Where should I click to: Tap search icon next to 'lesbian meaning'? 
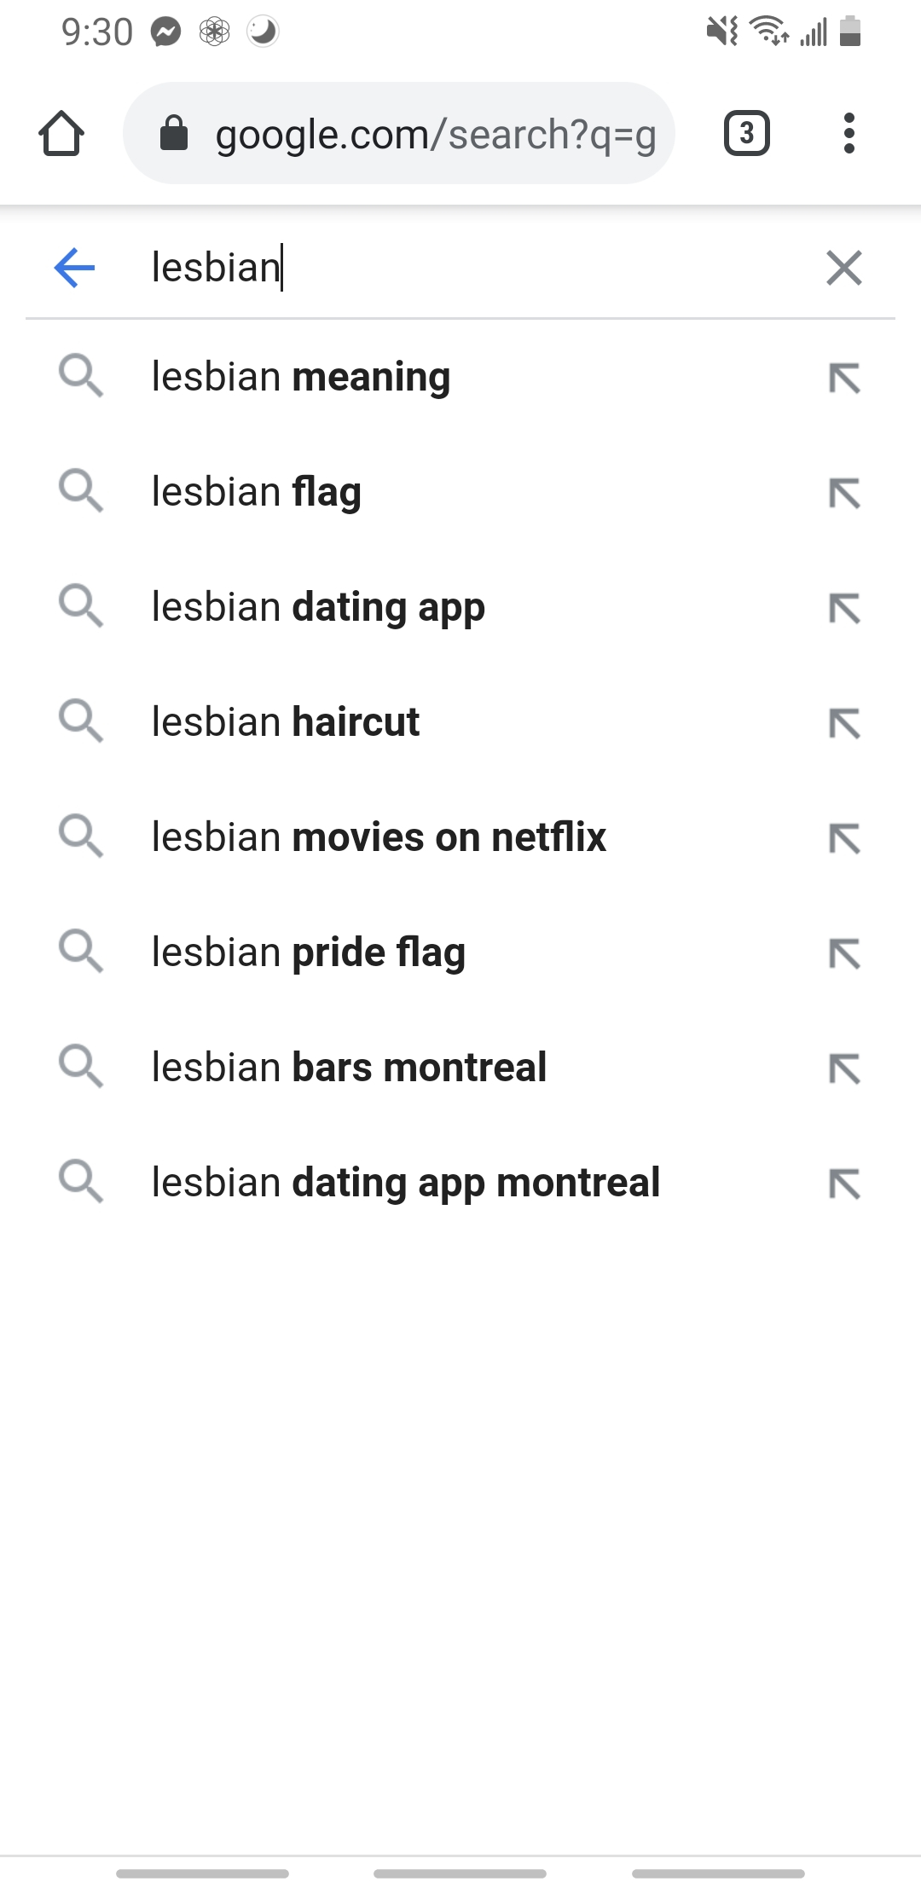point(81,377)
